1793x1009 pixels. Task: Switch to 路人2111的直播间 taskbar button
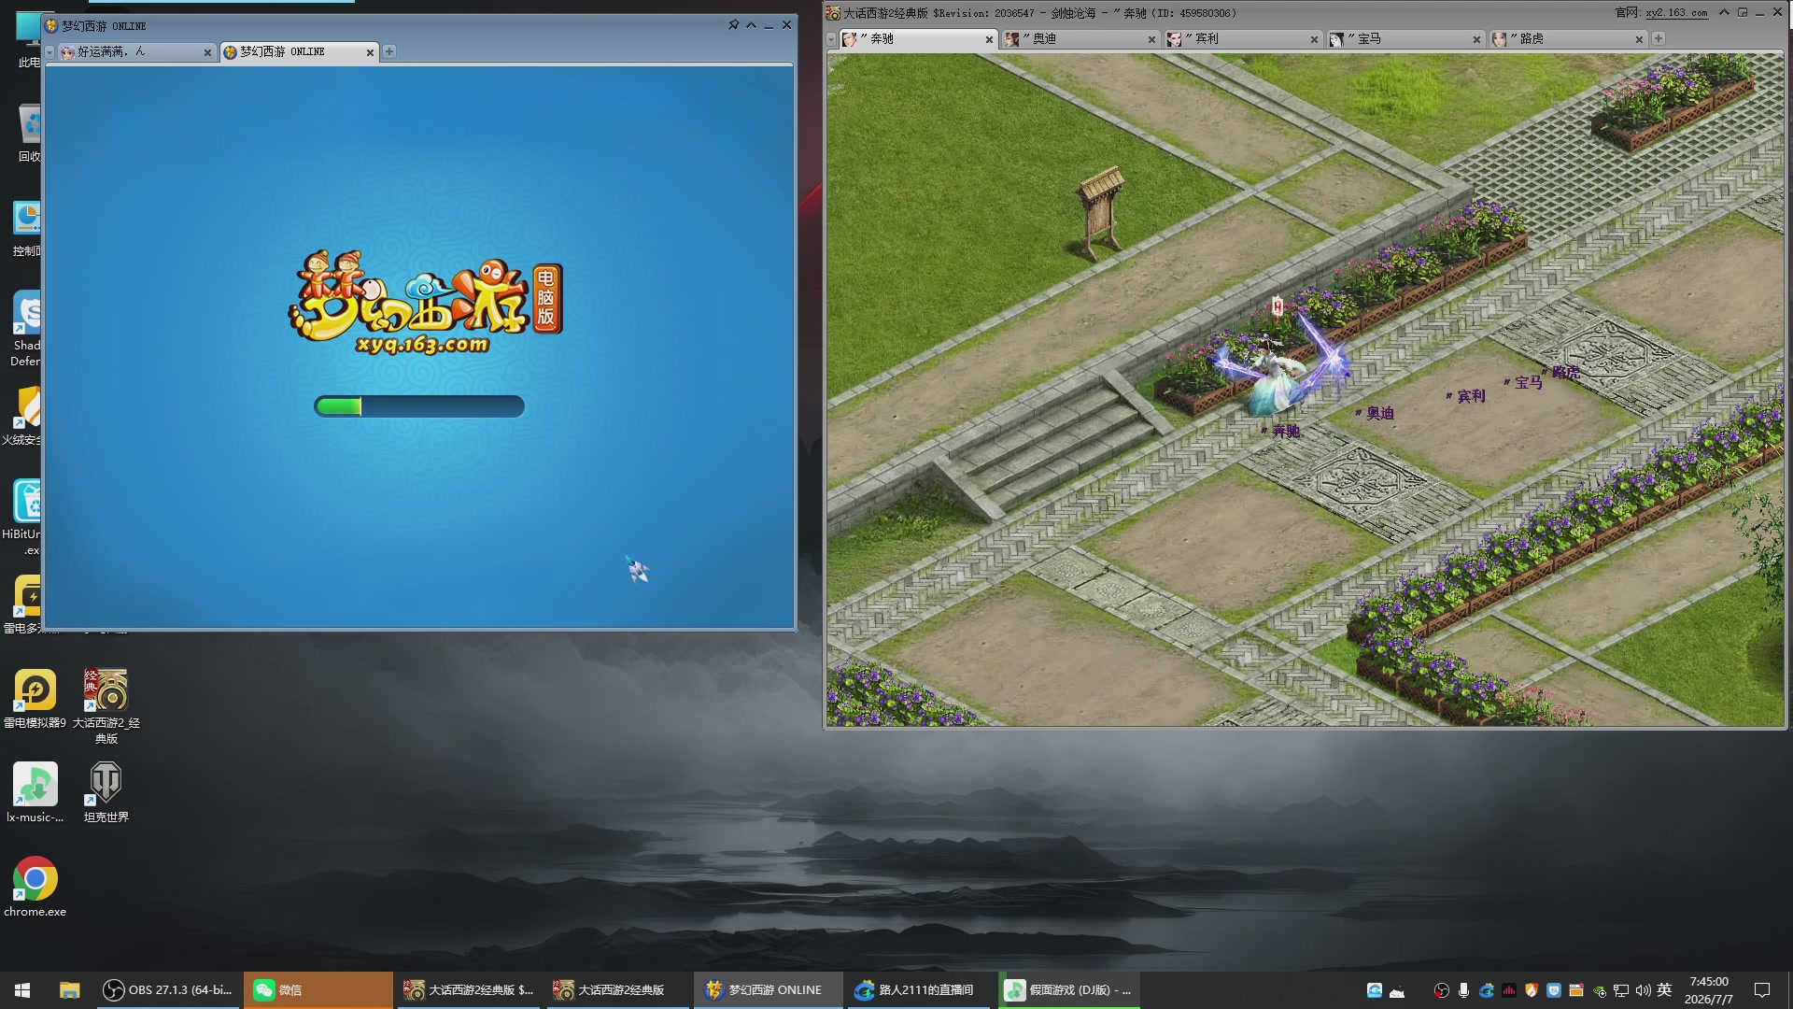[x=917, y=990]
